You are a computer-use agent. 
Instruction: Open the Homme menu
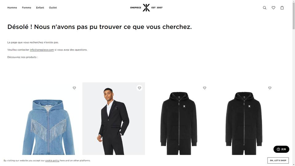click(x=12, y=7)
